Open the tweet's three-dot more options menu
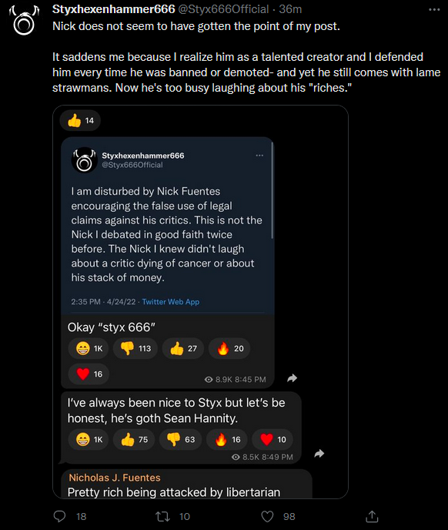This screenshot has width=448, height=530. click(x=434, y=9)
